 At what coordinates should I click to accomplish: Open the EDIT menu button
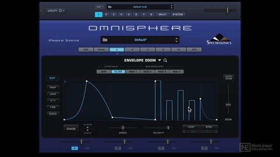pyautogui.click(x=53, y=78)
